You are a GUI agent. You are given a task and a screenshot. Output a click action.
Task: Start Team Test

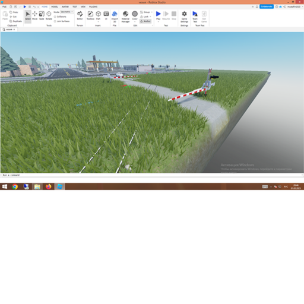tap(195, 17)
